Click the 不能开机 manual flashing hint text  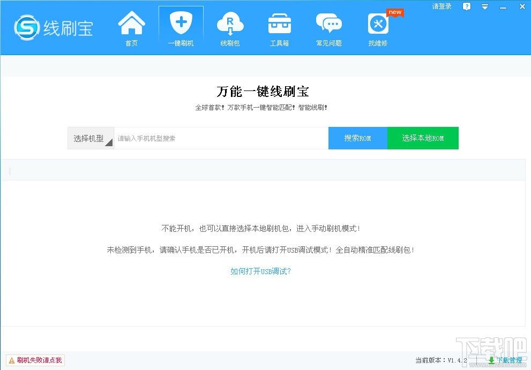(x=260, y=229)
